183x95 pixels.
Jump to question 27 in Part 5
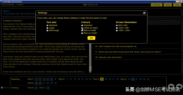44,83
